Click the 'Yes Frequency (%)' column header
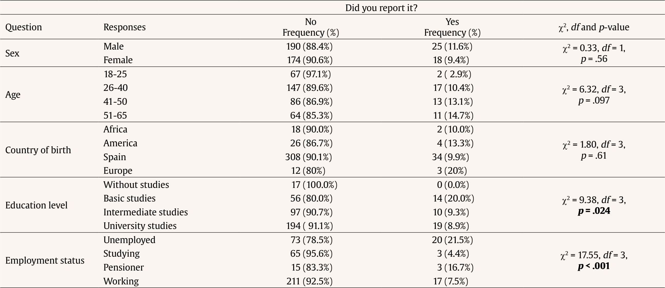 click(x=452, y=27)
